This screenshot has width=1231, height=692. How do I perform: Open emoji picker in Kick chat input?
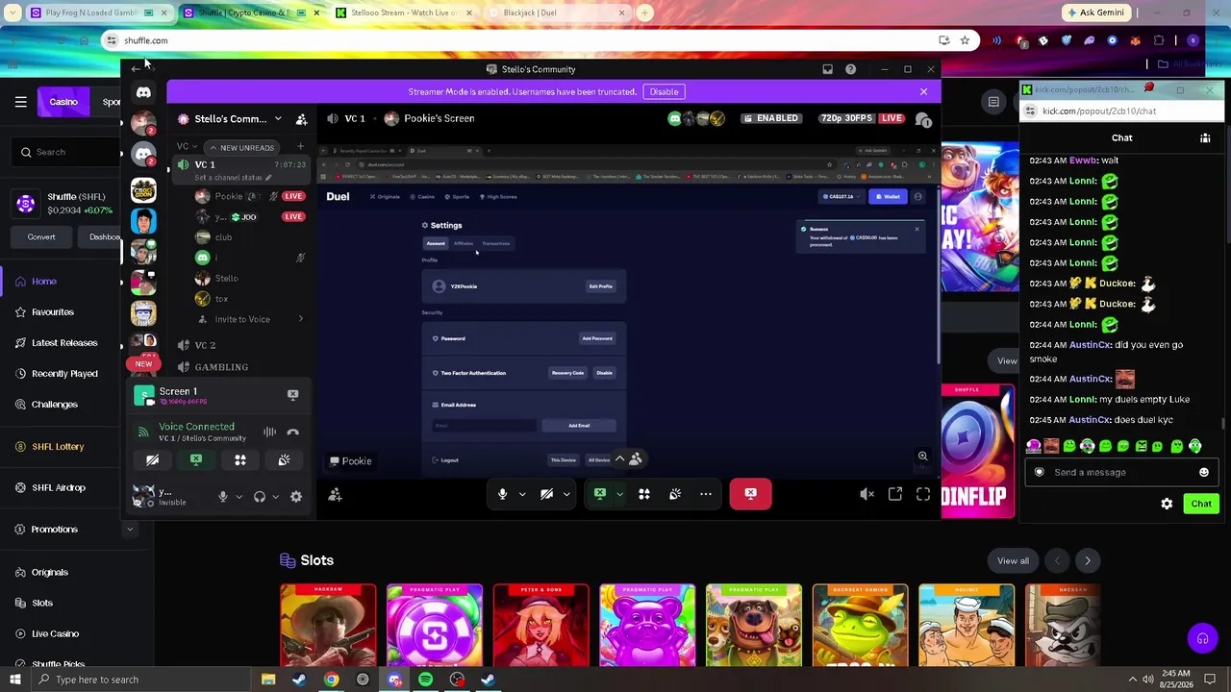point(1204,472)
